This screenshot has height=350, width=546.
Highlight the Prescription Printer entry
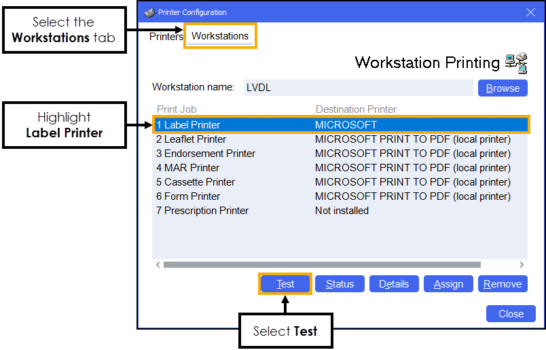(x=202, y=211)
